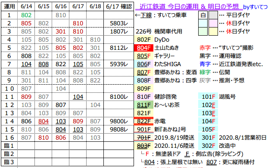
Task: Select black 807 in row 12
Action: pyautogui.click(x=61, y=105)
